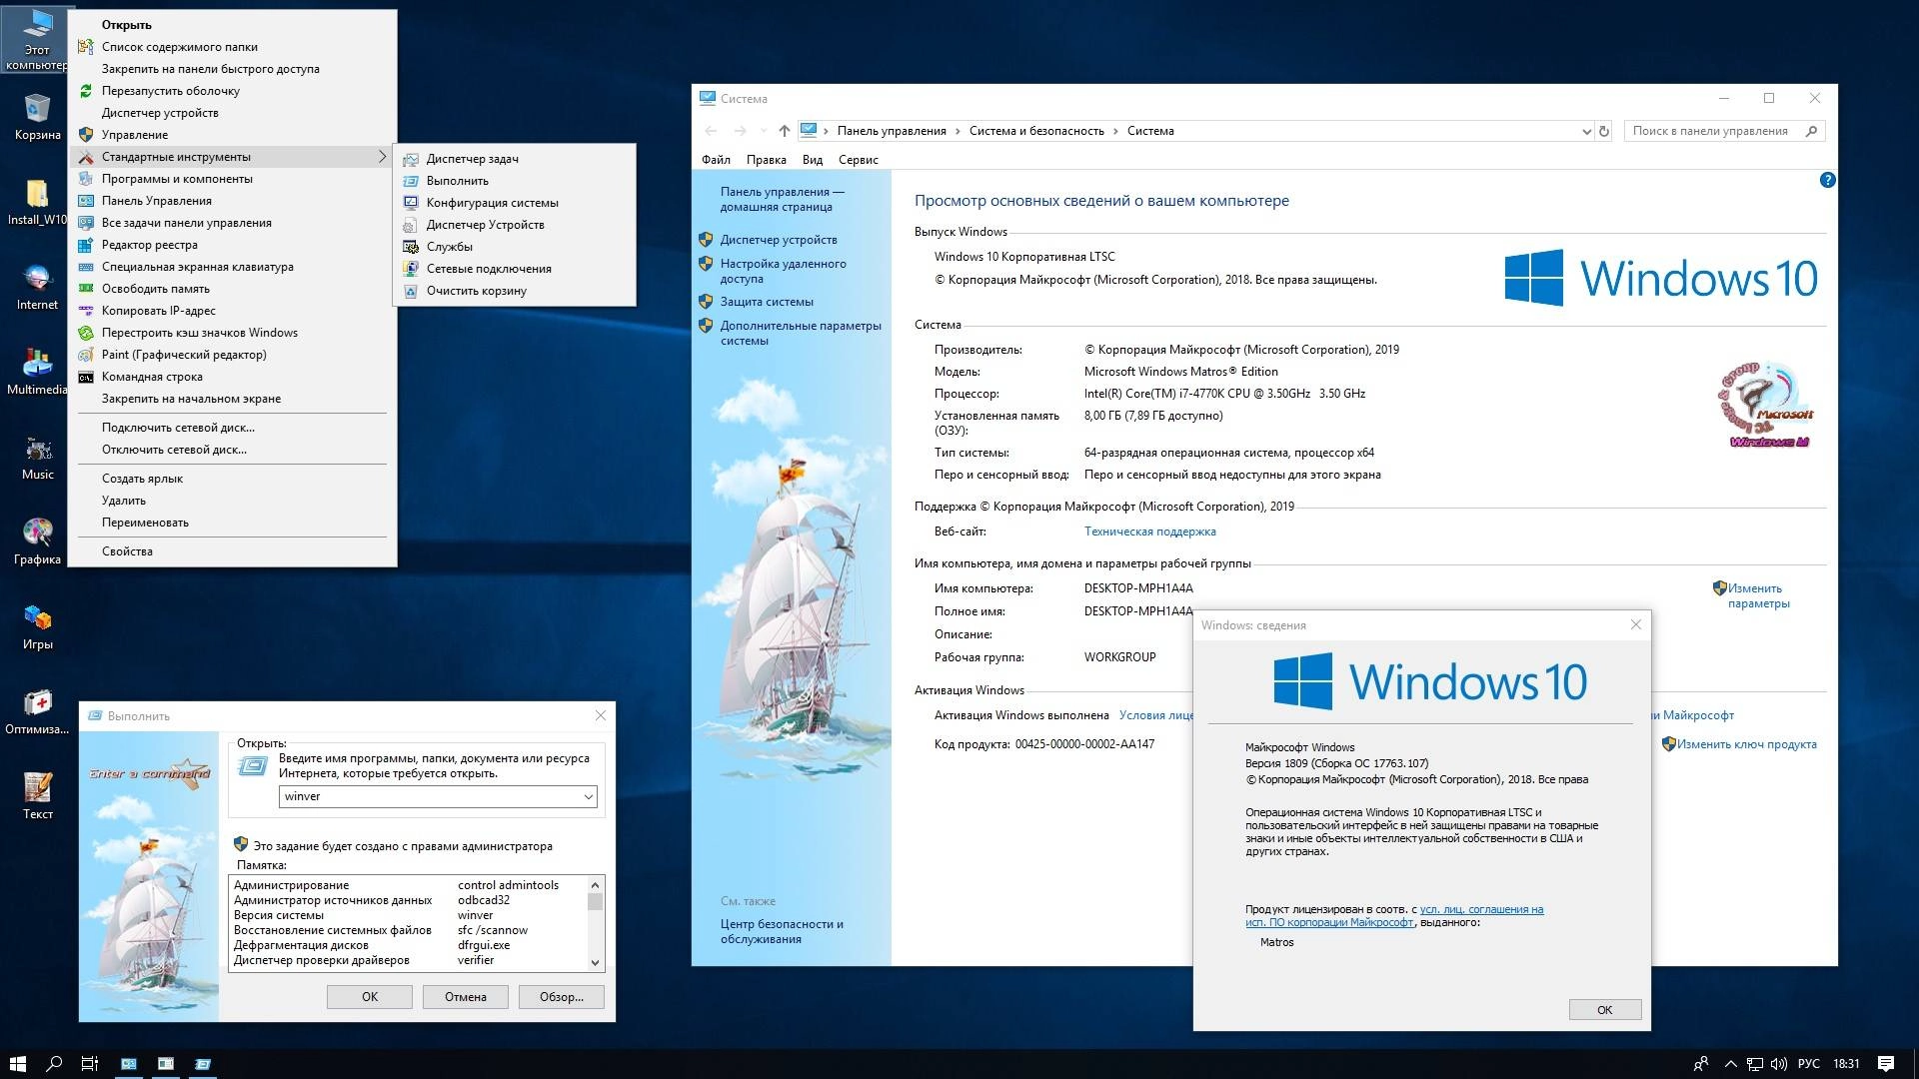Click OK in Выполнить dialog

click(x=370, y=997)
